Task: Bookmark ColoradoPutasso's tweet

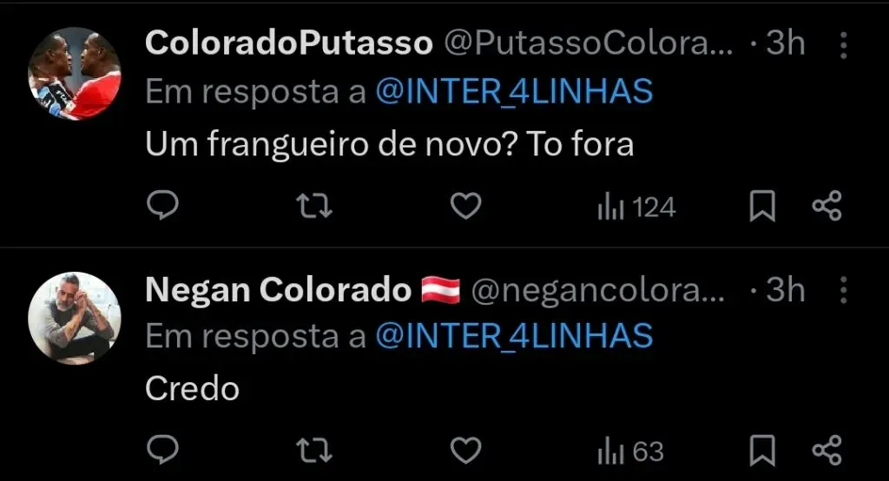Action: pos(762,207)
